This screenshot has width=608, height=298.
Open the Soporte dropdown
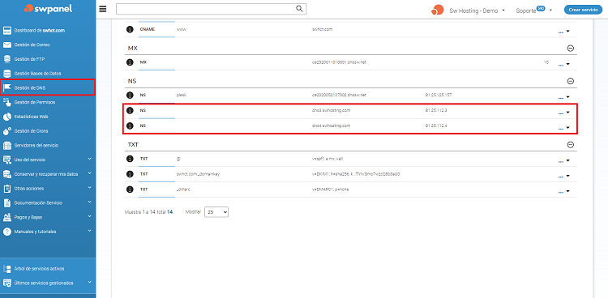point(533,11)
